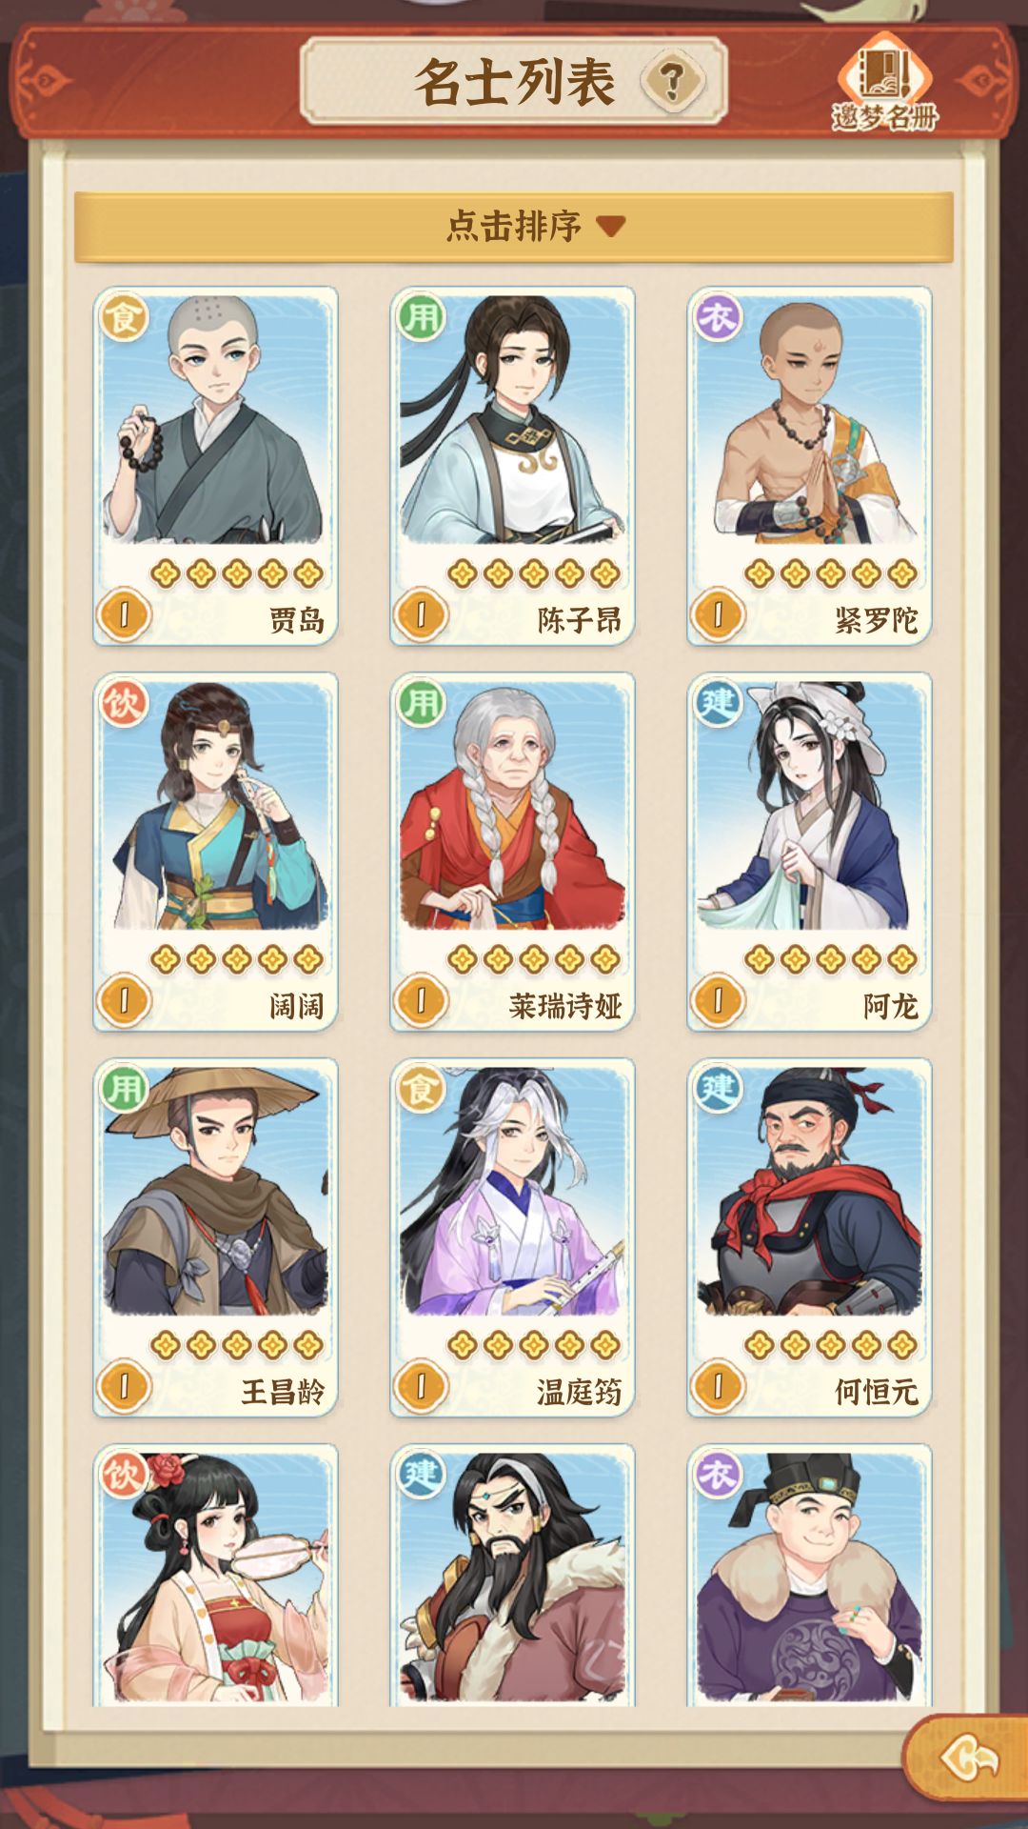1028x1829 pixels.
Task: Tap the 用 badge on 王昌龄's card
Action: click(125, 1089)
